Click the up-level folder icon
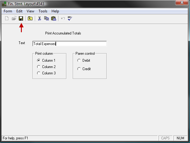This screenshot has height=143, width=190. (30, 18)
